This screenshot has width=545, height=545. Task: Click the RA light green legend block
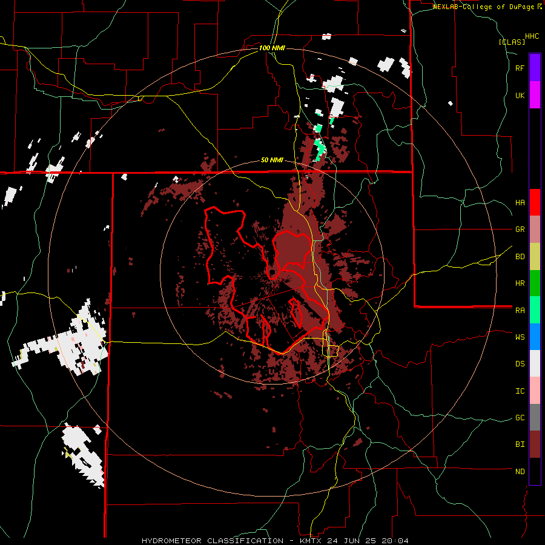pos(535,310)
